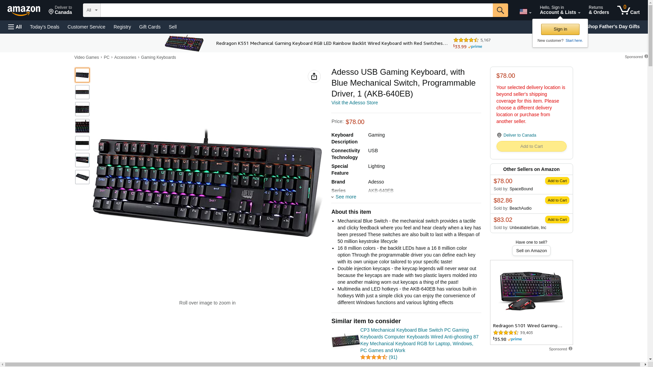This screenshot has height=367, width=653.
Task: Click the search magnifier Go button
Action: tap(500, 10)
